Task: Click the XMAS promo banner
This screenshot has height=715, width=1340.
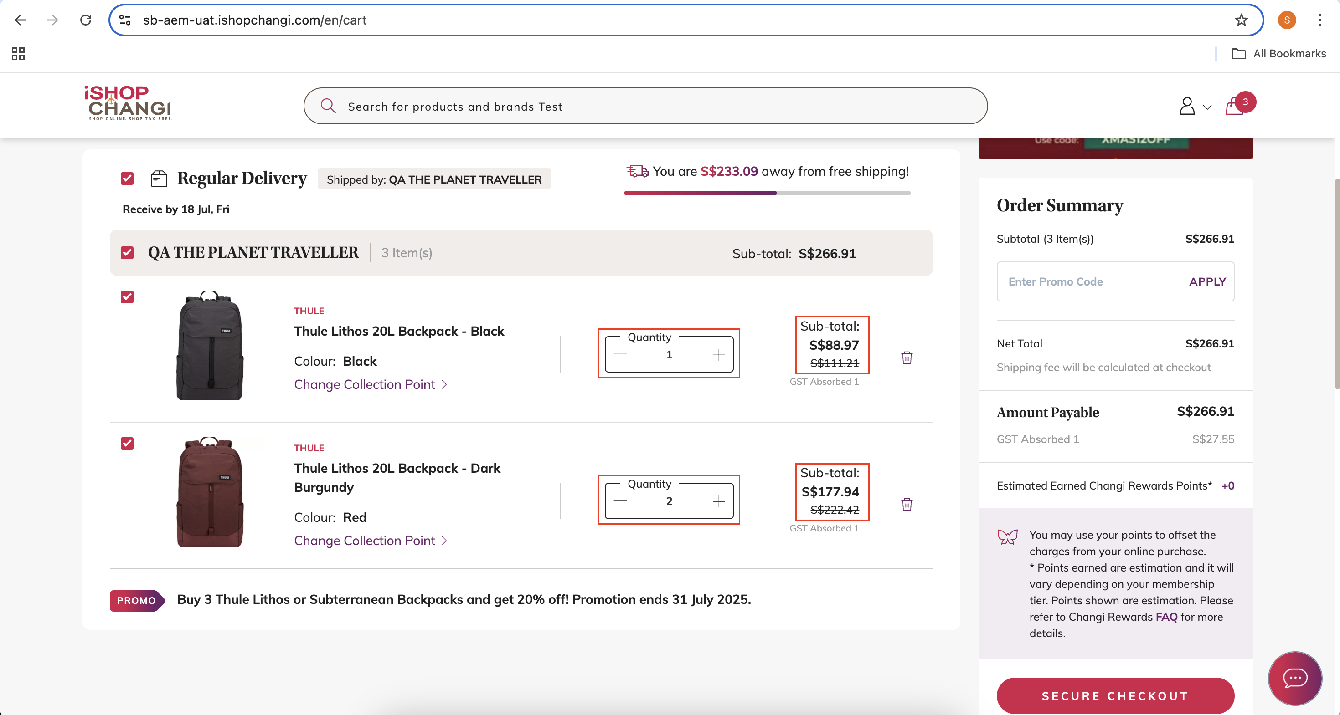Action: (1115, 148)
